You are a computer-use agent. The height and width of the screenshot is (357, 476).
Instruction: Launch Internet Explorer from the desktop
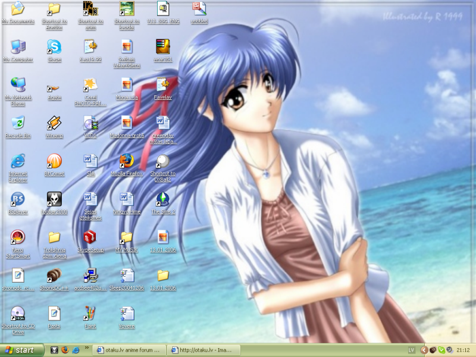tap(18, 168)
